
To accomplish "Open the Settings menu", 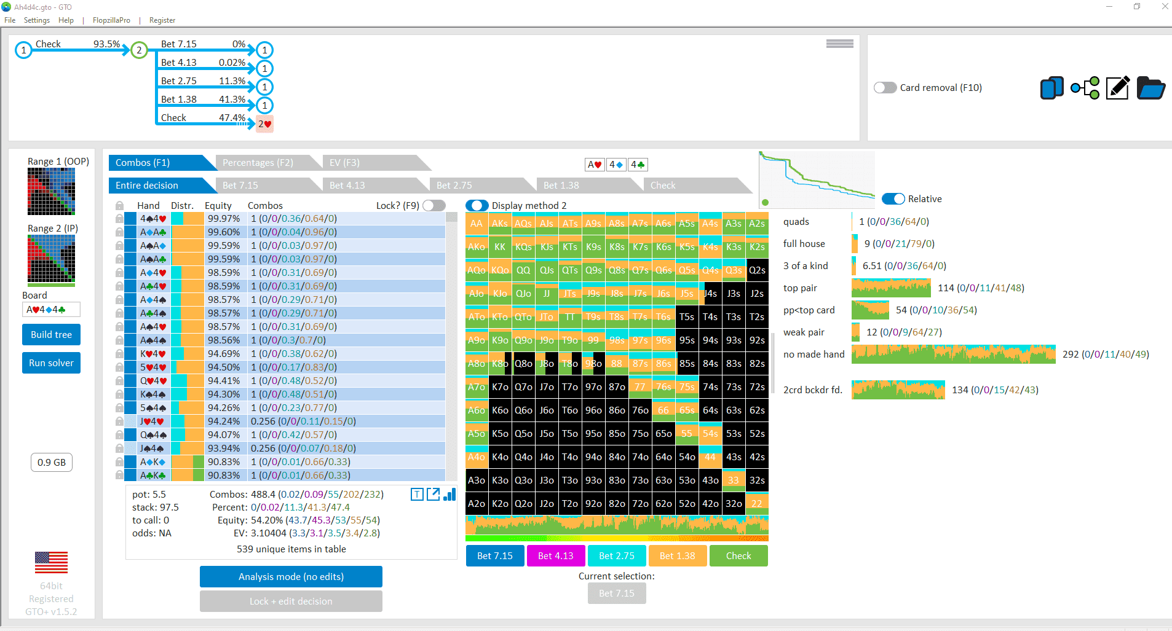I will pos(37,20).
